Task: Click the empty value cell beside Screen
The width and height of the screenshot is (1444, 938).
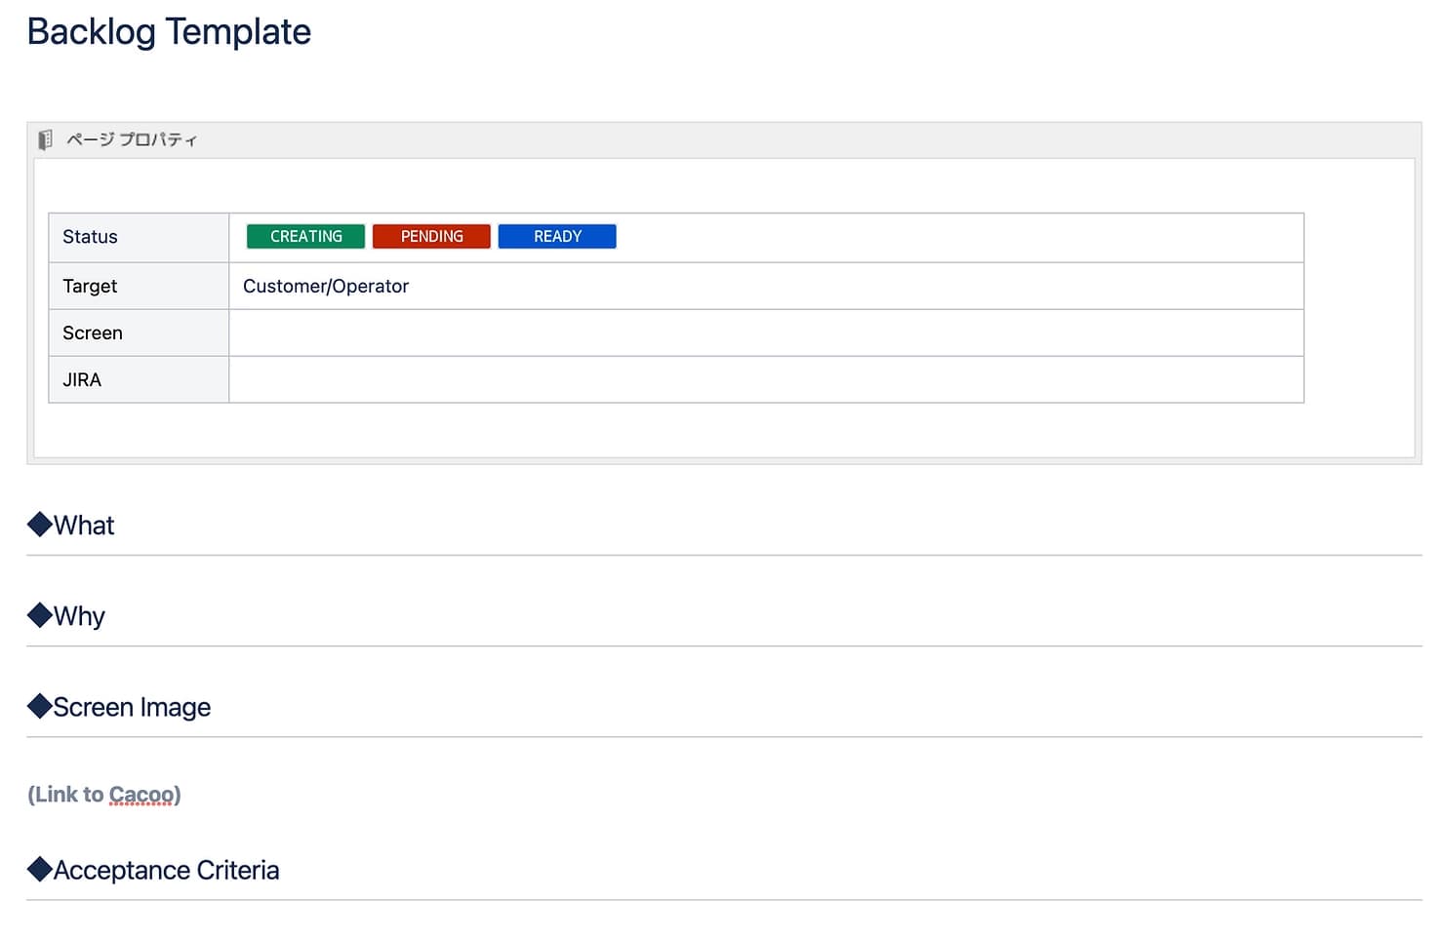Action: pyautogui.click(x=766, y=333)
